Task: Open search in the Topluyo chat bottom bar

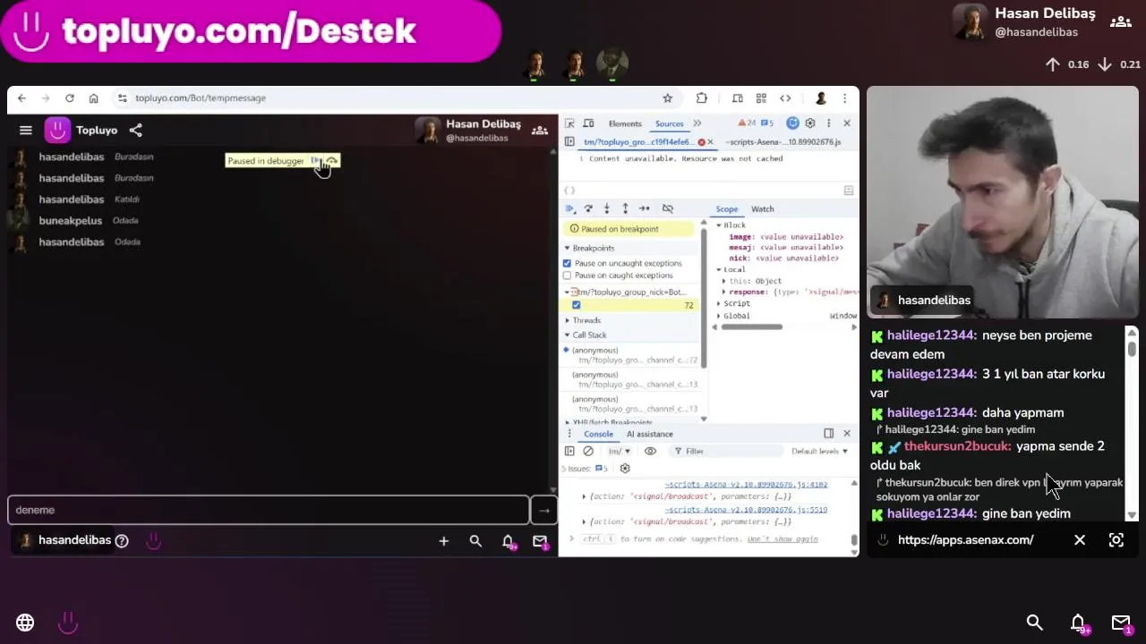Action: (475, 541)
